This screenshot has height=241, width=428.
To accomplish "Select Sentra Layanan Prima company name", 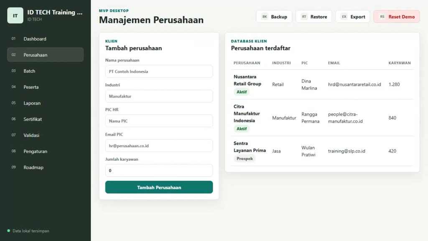I will [x=250, y=147].
